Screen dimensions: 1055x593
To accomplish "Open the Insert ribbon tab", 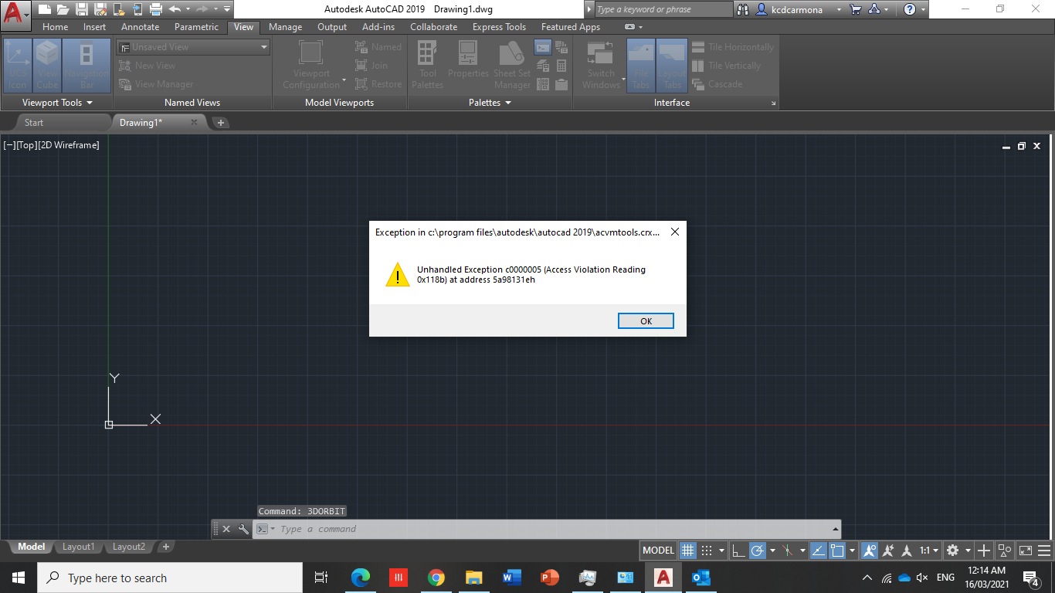I will 95,27.
